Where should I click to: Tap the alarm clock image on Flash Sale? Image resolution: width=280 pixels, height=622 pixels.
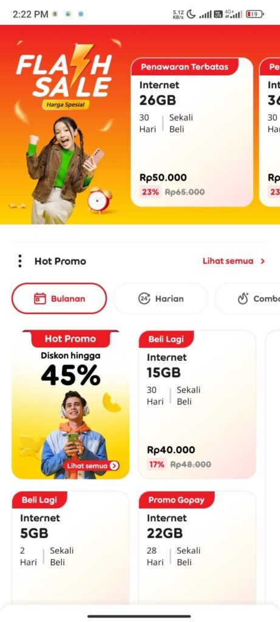(x=99, y=199)
